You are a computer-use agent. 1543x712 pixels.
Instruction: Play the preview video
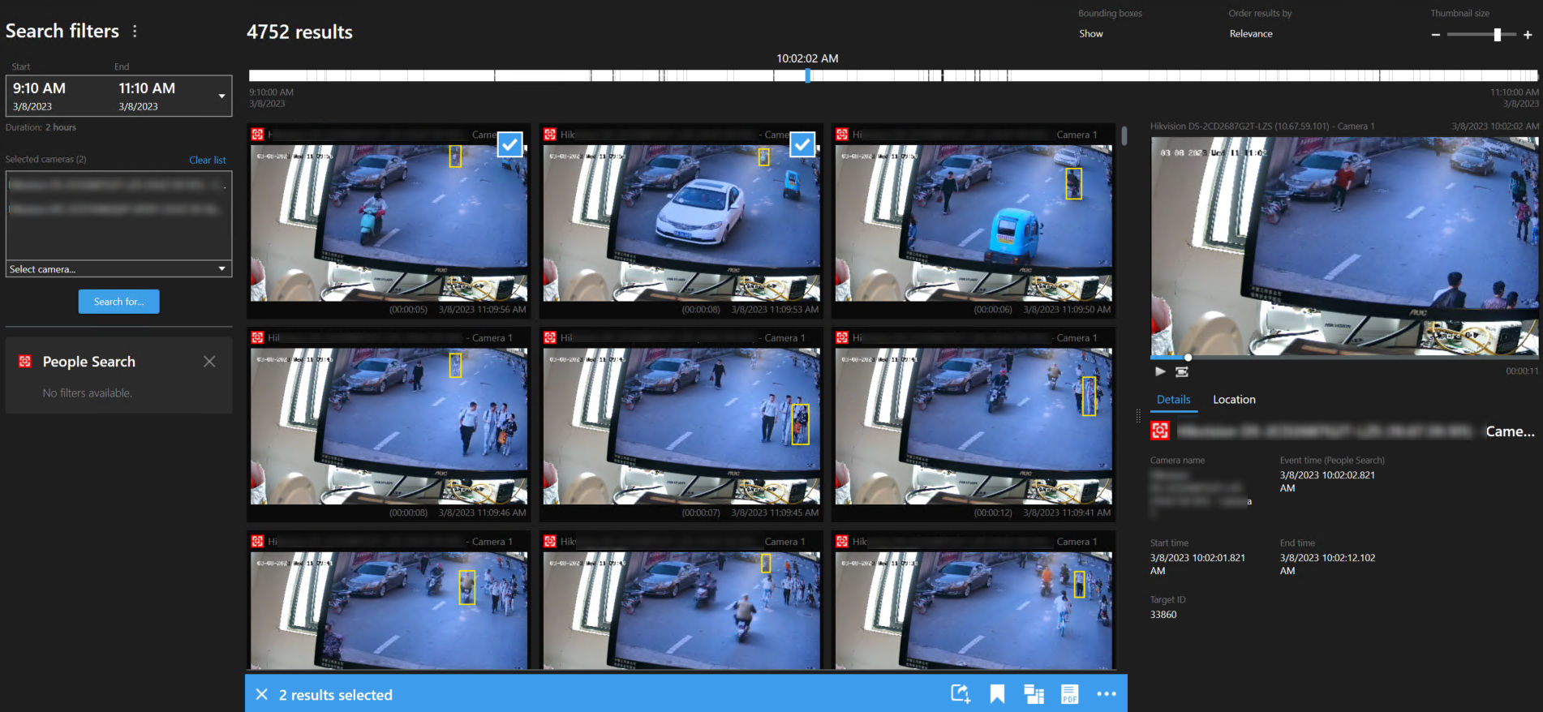click(x=1160, y=371)
